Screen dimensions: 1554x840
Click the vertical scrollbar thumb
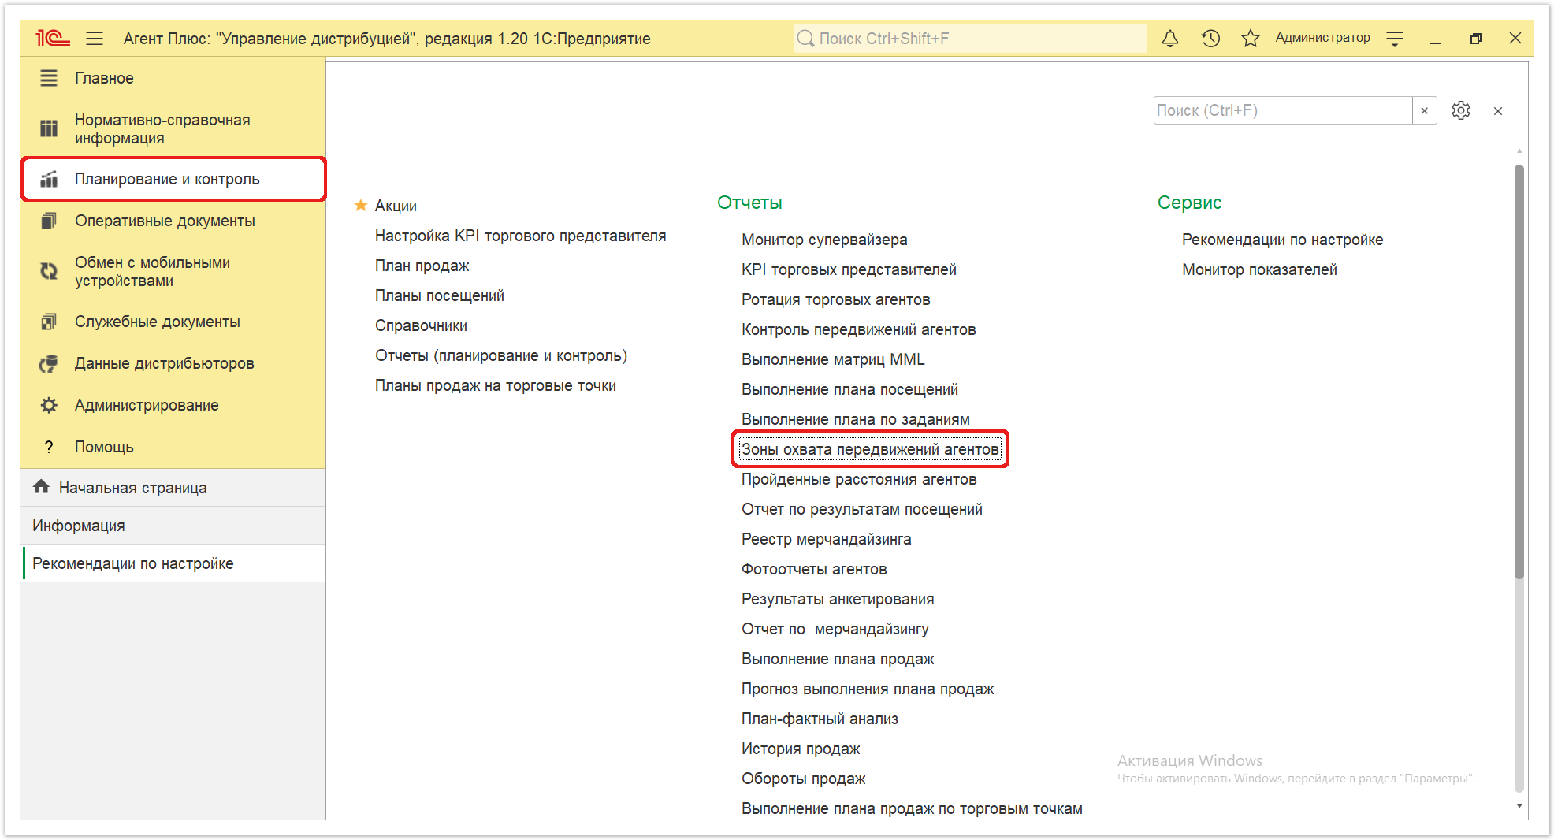[x=1519, y=370]
